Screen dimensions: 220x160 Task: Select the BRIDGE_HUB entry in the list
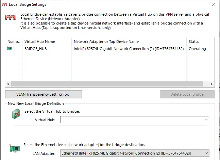click(x=36, y=49)
